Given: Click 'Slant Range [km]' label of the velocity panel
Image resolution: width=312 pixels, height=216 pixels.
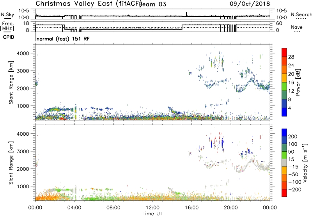Looking at the screenshot, I should [11, 163].
